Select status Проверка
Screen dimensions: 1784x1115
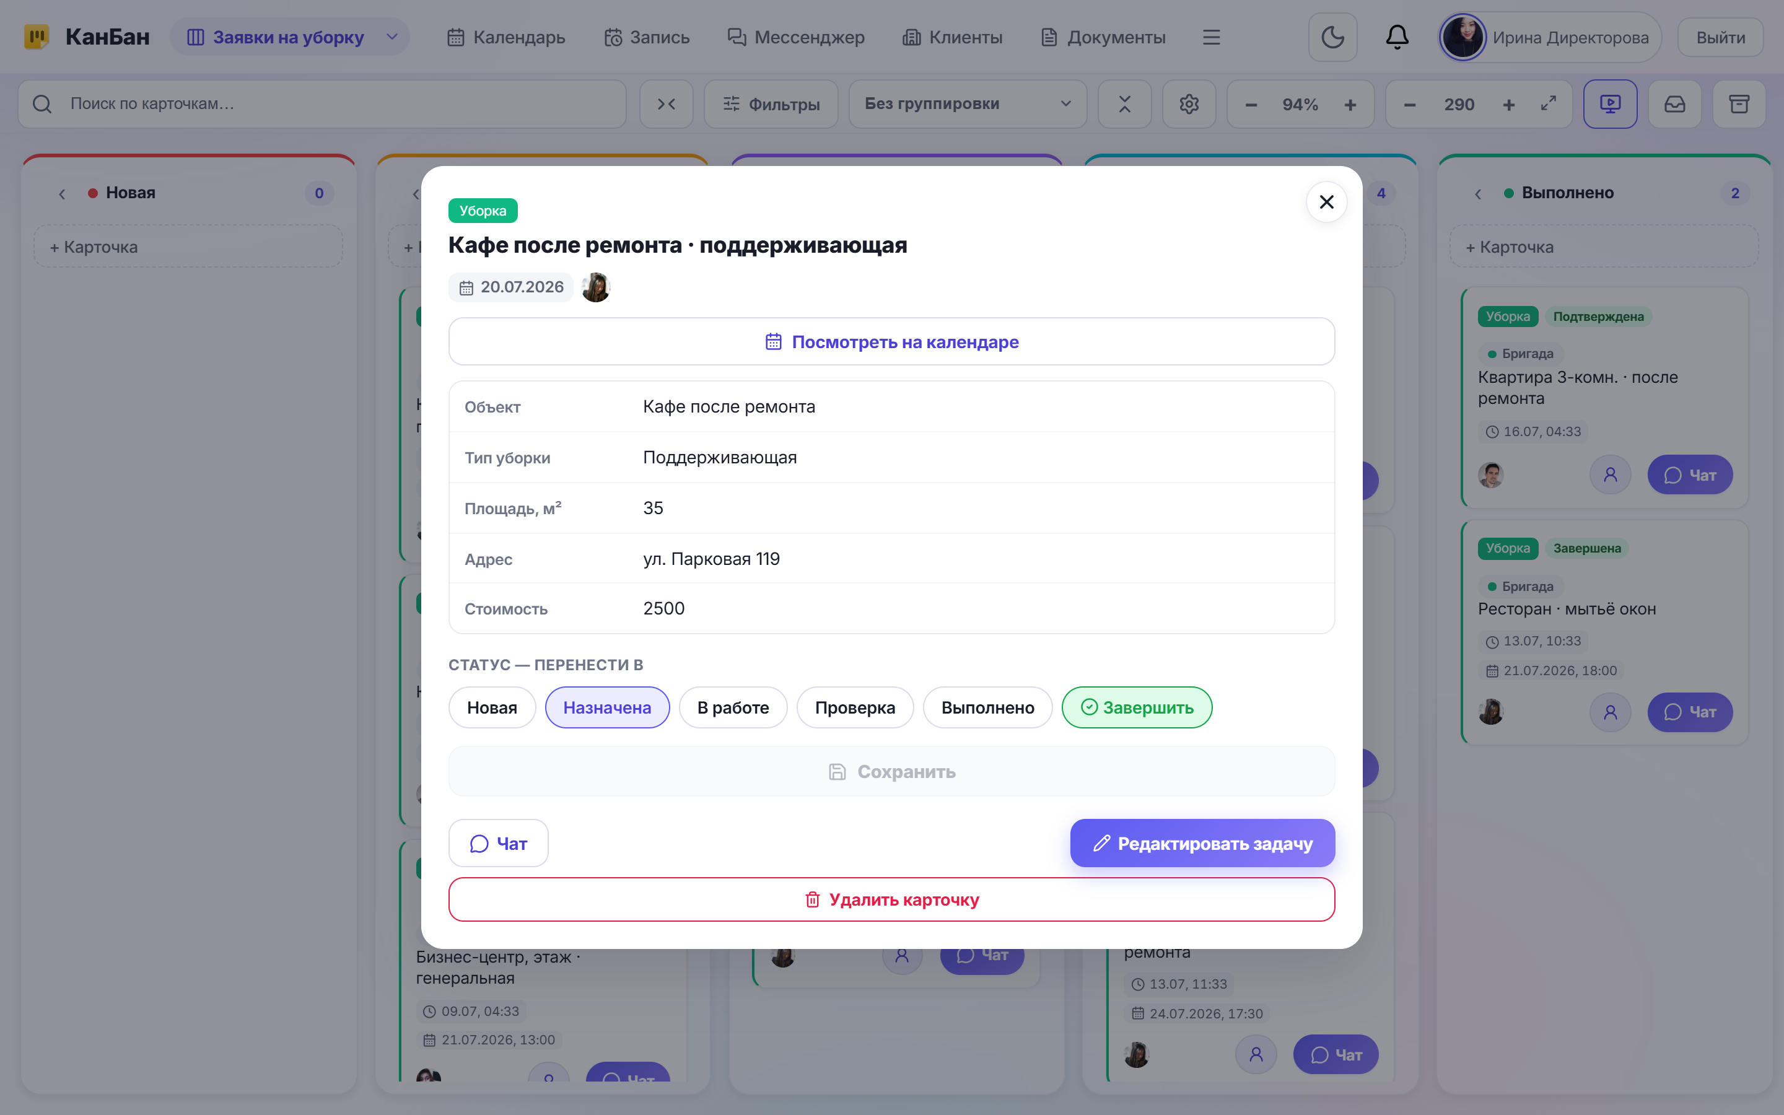tap(854, 707)
